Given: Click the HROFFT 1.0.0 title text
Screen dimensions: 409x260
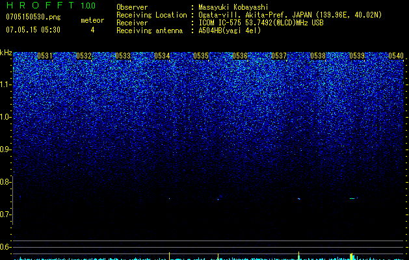Looking at the screenshot, I should (x=51, y=5).
